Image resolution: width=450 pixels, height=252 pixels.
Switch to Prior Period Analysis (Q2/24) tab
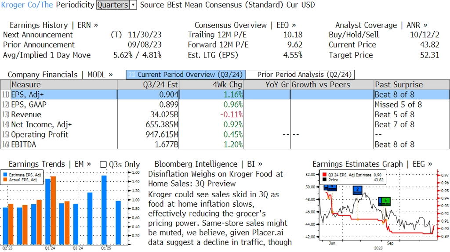point(300,75)
